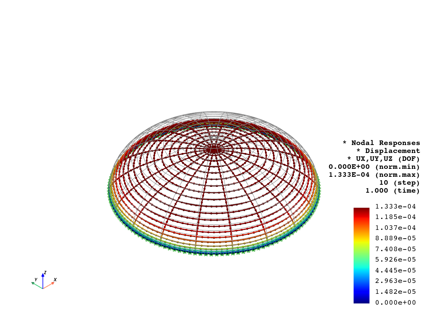
Task: Click the 4.445e-05 colorbar tick label
Action: tap(395, 270)
